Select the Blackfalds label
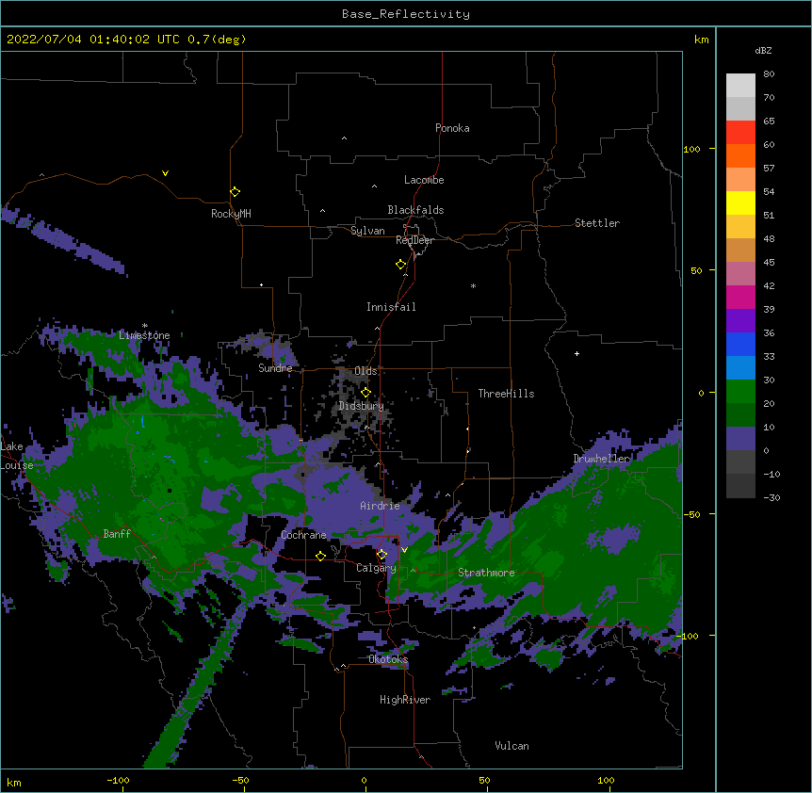This screenshot has width=812, height=793. click(415, 210)
